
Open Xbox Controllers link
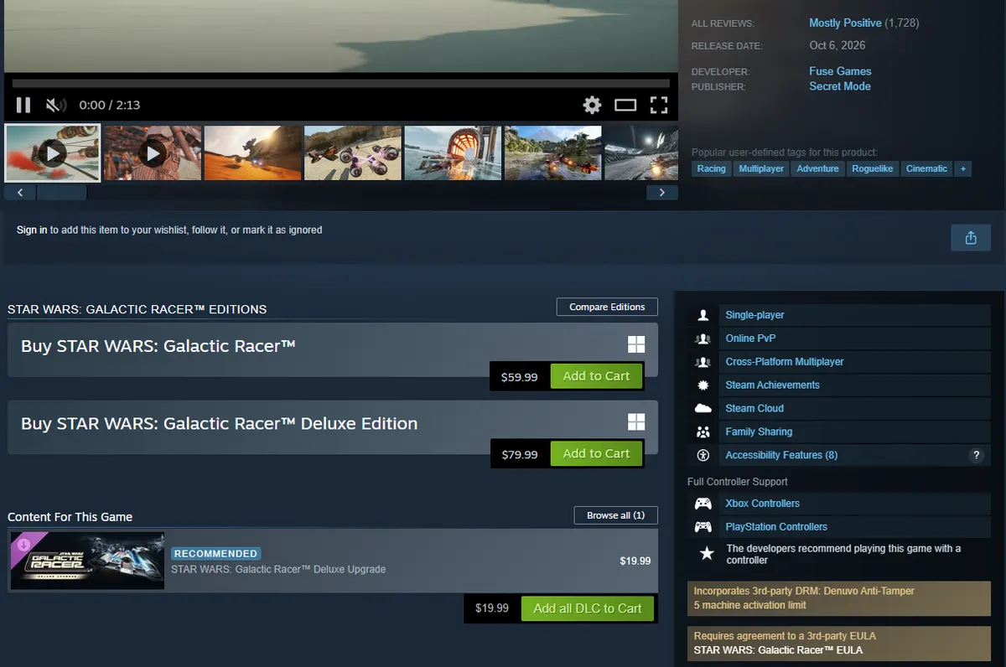coord(762,504)
